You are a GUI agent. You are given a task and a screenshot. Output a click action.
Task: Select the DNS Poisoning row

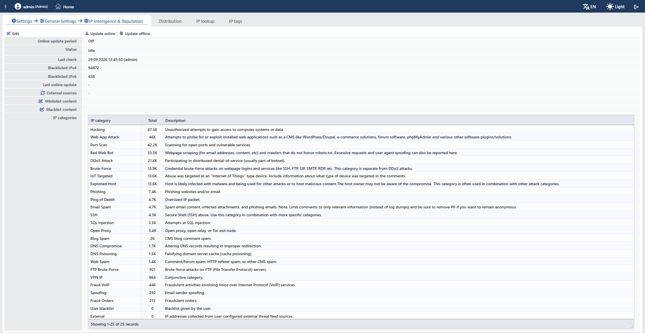[361, 254]
